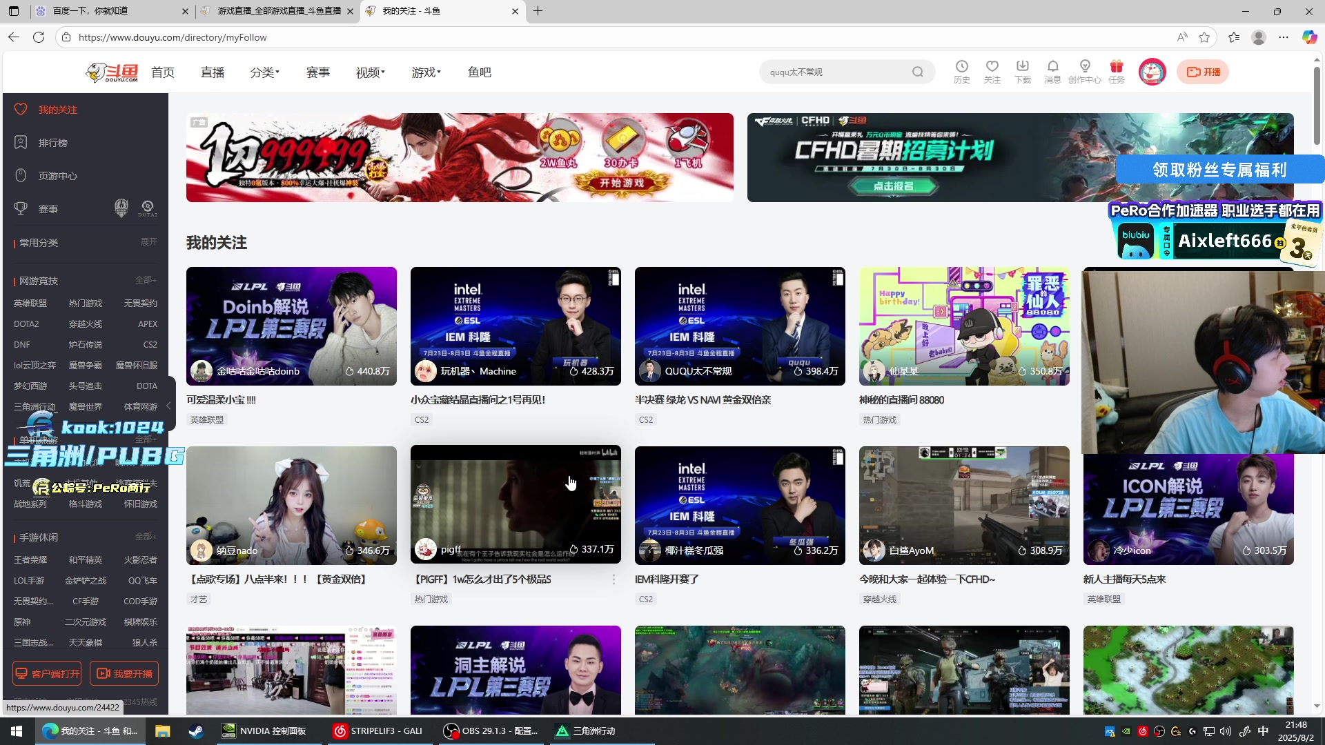
Task: Open the 下载 download icon
Action: (x=1022, y=71)
